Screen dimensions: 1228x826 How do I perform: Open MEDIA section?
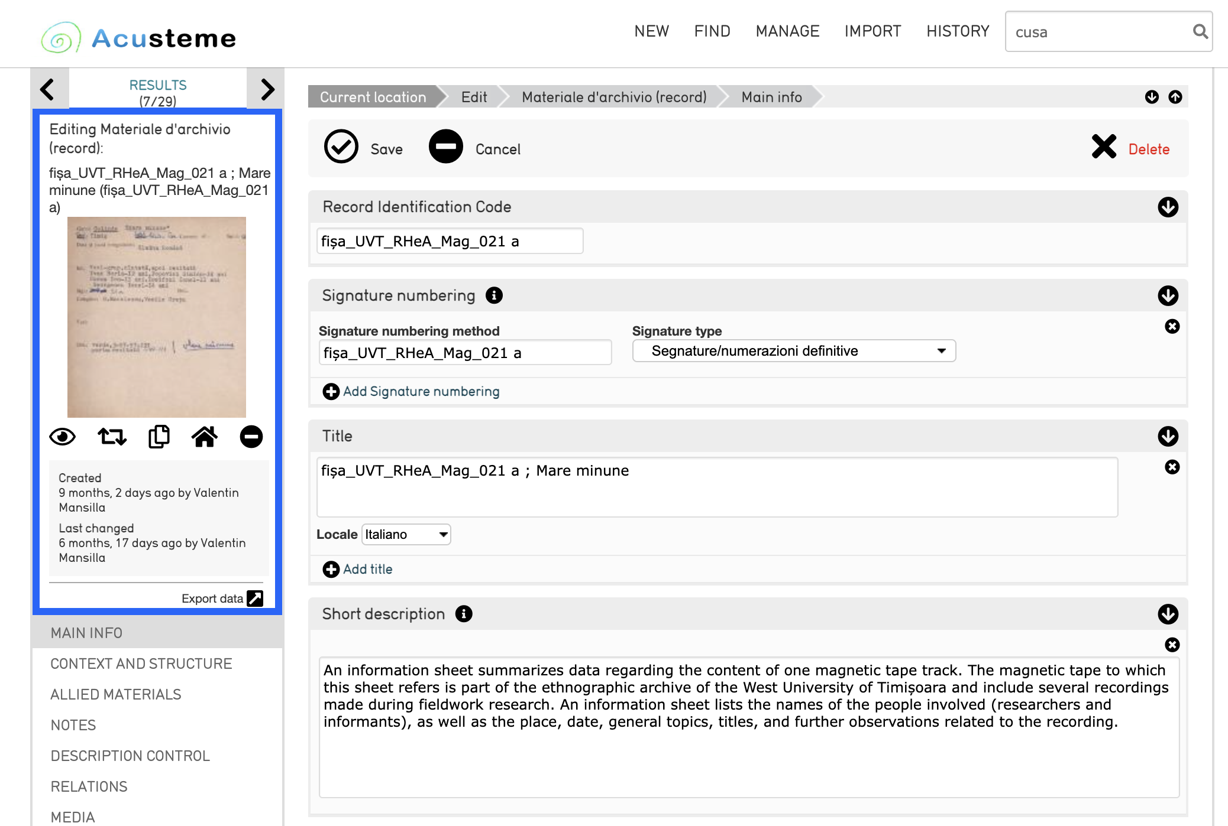tap(73, 817)
